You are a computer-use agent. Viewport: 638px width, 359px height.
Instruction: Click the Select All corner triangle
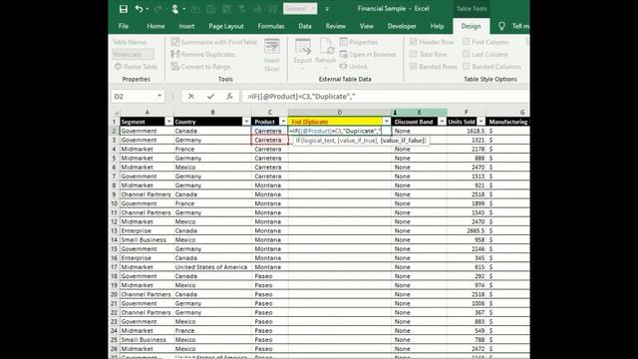click(116, 113)
